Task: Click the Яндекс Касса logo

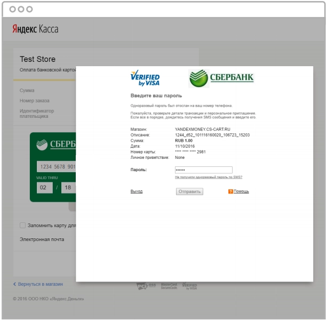Action: (x=35, y=29)
